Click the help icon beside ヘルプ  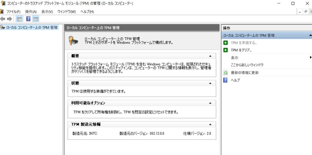click(x=226, y=80)
